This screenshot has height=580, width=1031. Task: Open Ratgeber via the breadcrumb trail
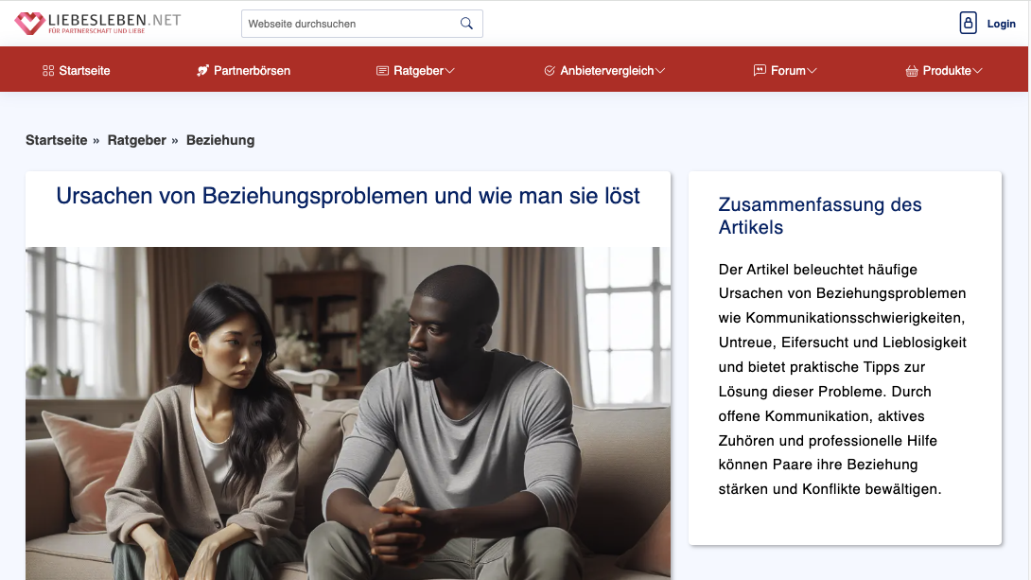click(x=136, y=139)
